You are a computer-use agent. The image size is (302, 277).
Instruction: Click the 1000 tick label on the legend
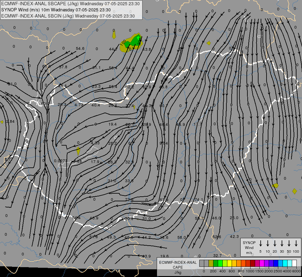pos(250,271)
